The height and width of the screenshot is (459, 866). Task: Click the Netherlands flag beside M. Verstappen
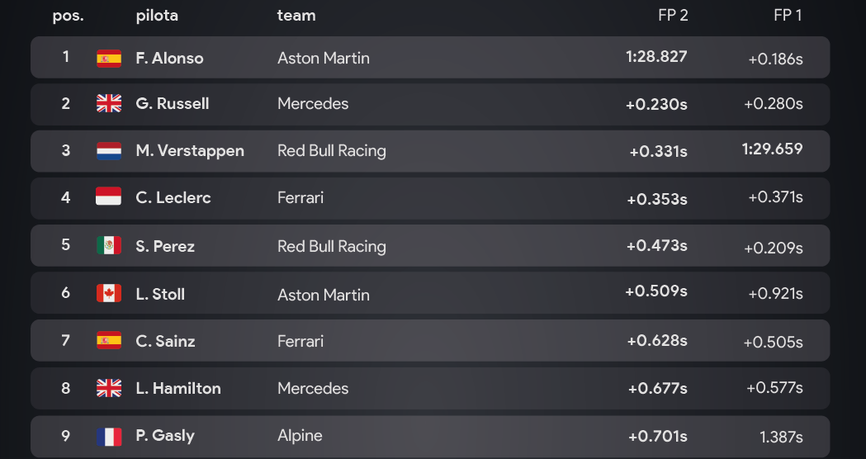point(109,151)
